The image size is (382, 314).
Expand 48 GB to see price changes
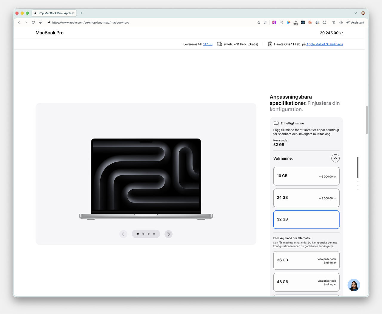pyautogui.click(x=306, y=282)
